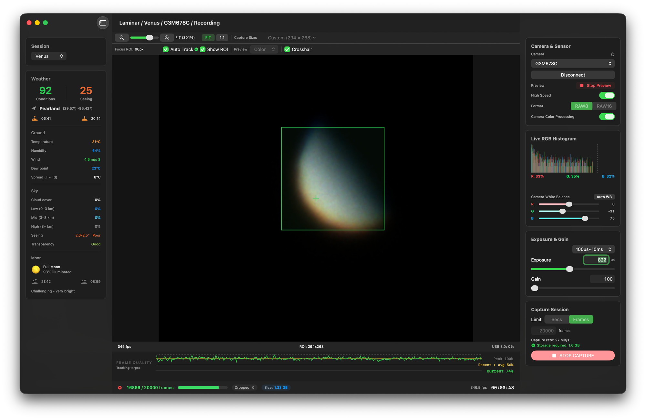The image size is (646, 420).
Task: Click the Auto WB button
Action: pyautogui.click(x=604, y=197)
